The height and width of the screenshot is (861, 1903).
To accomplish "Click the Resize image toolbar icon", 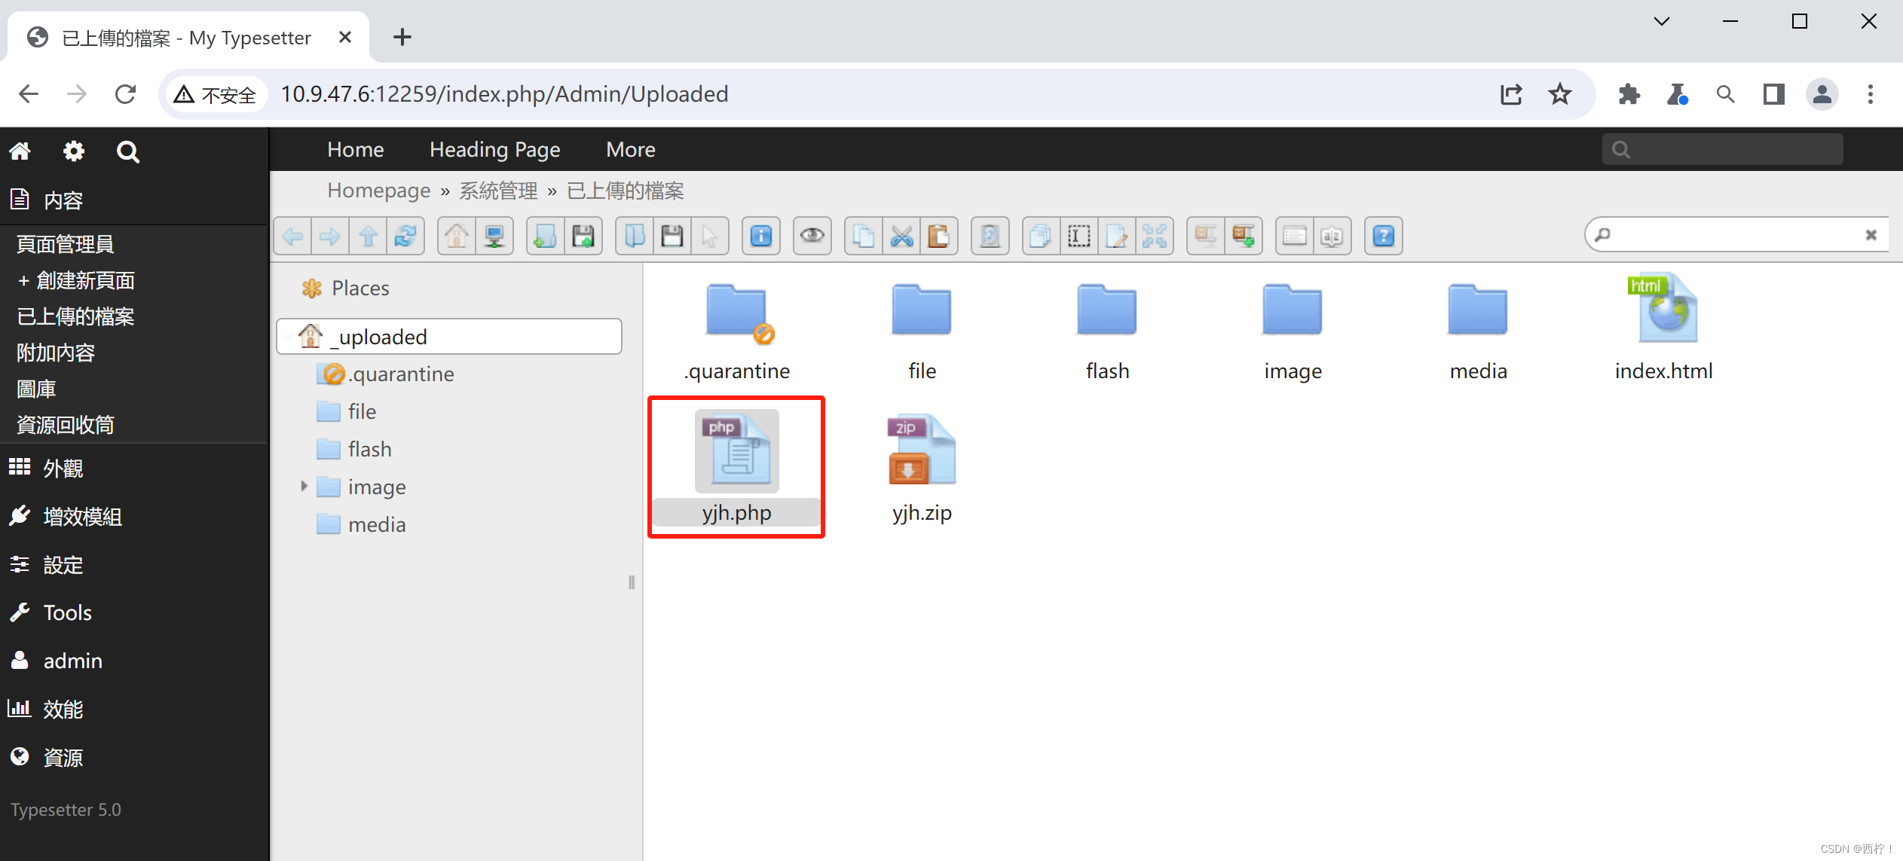I will tap(1155, 237).
